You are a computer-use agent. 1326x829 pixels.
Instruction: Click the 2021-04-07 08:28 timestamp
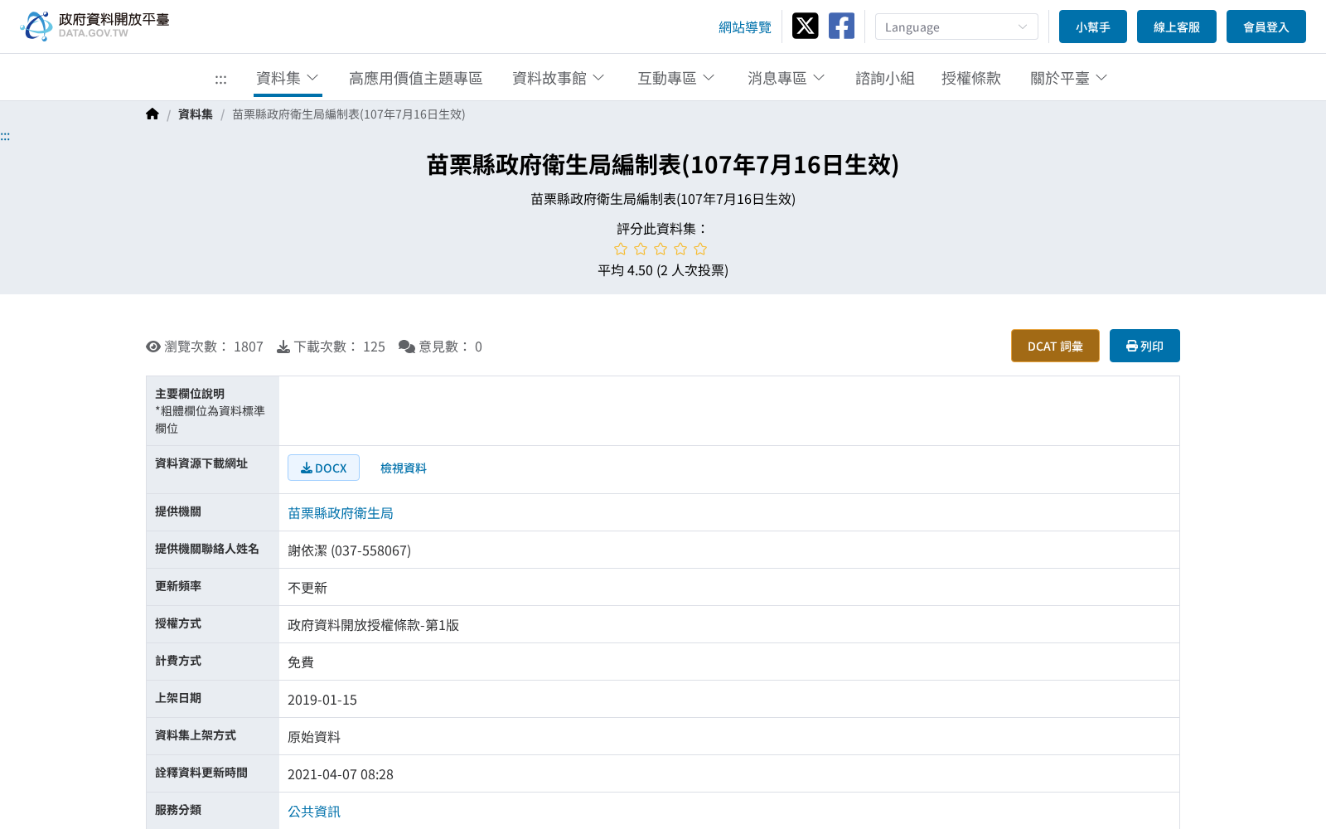click(341, 774)
